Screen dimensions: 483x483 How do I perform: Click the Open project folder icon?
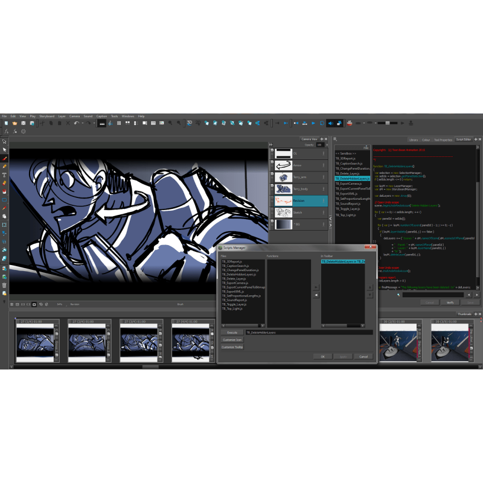(x=14, y=123)
